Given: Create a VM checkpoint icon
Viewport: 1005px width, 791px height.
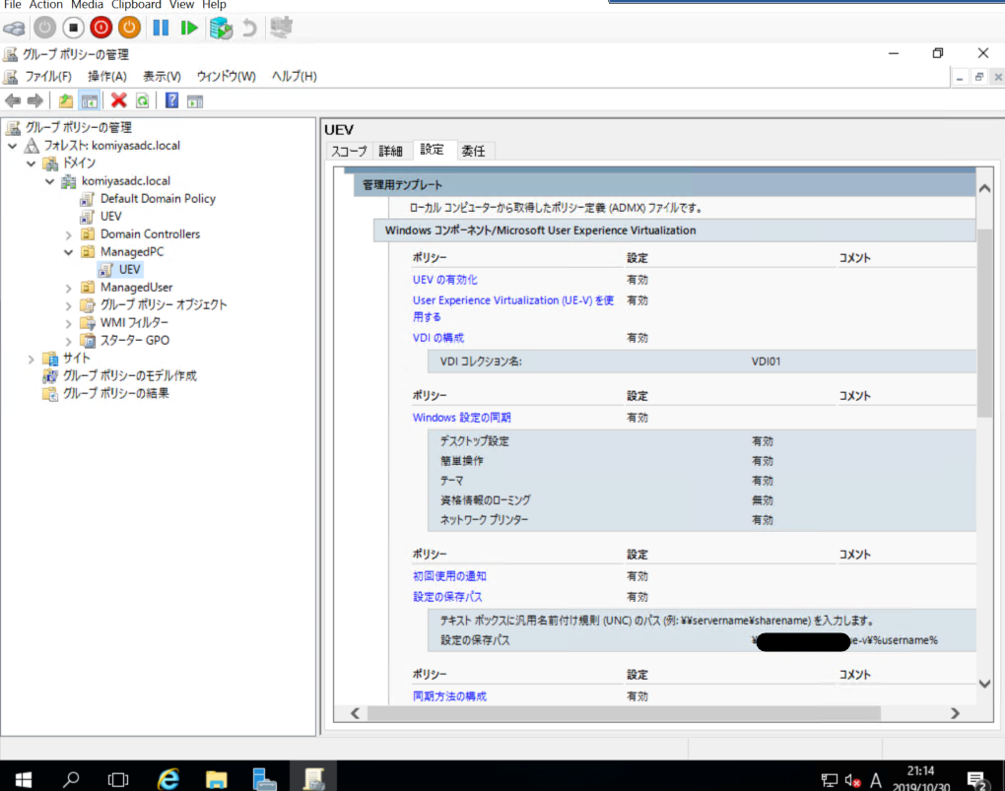Looking at the screenshot, I should (x=221, y=28).
